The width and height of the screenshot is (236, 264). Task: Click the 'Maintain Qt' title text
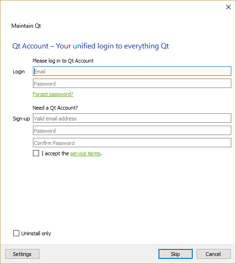tap(26, 26)
